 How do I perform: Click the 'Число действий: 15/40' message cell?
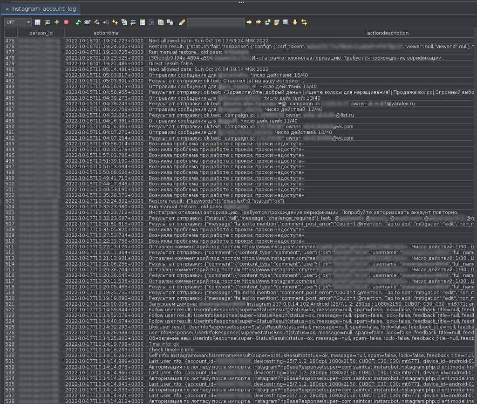[312, 75]
